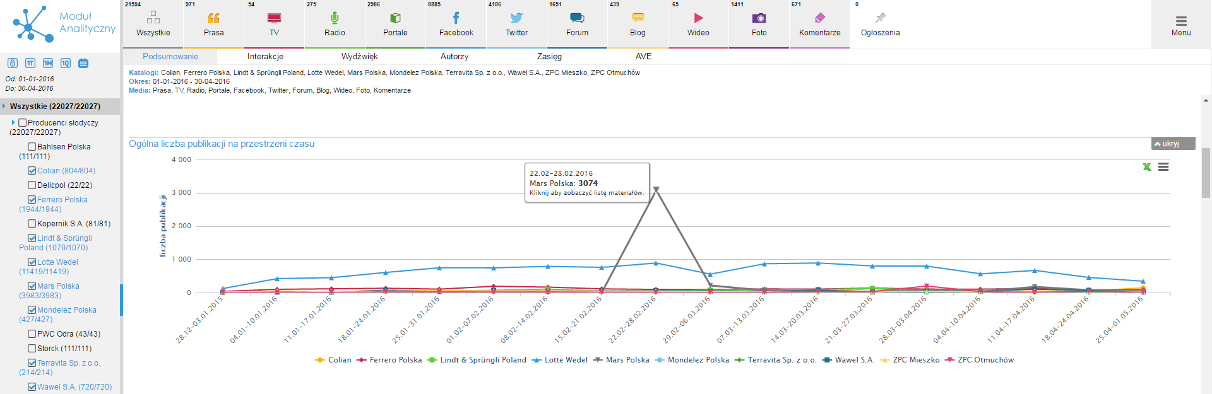Toggle the ZPC Mieszko legend entry
This screenshot has width=1212, height=394.
[x=910, y=360]
